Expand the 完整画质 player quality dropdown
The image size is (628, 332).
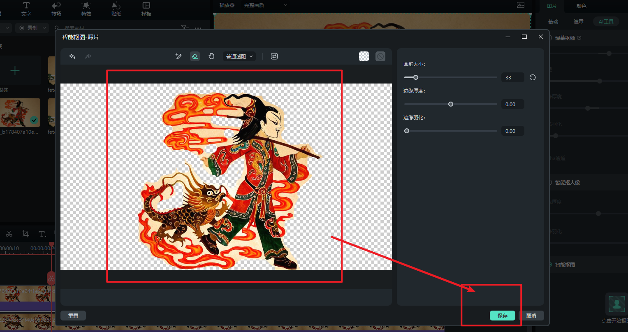pyautogui.click(x=266, y=5)
